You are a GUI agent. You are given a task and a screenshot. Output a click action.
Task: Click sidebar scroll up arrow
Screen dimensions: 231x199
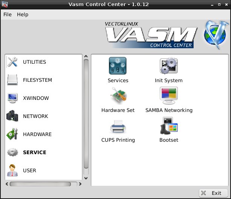click(86, 57)
